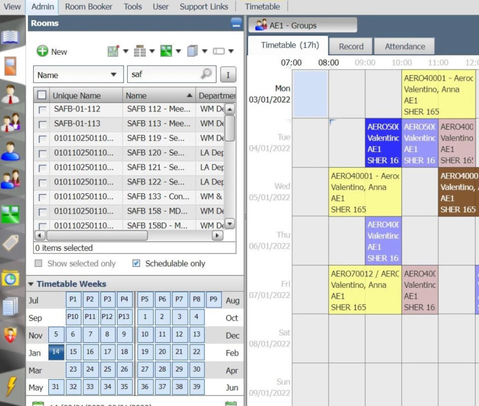Viewport: 479px width, 406px height.
Task: Open the Name filter field dropdown
Action: 113,75
